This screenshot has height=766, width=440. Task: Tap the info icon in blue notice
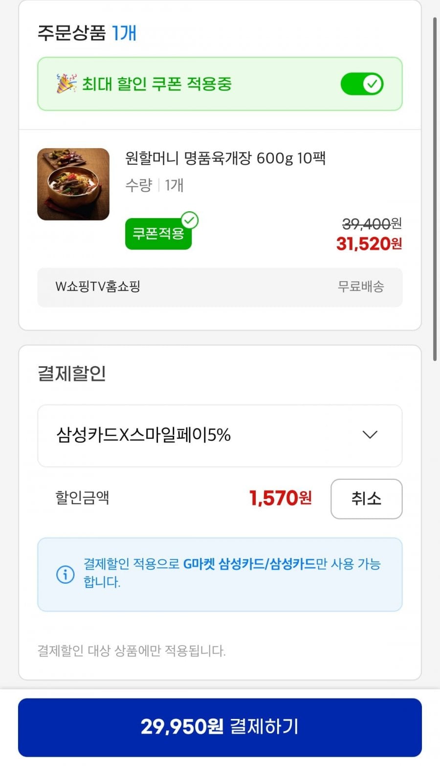pyautogui.click(x=66, y=574)
